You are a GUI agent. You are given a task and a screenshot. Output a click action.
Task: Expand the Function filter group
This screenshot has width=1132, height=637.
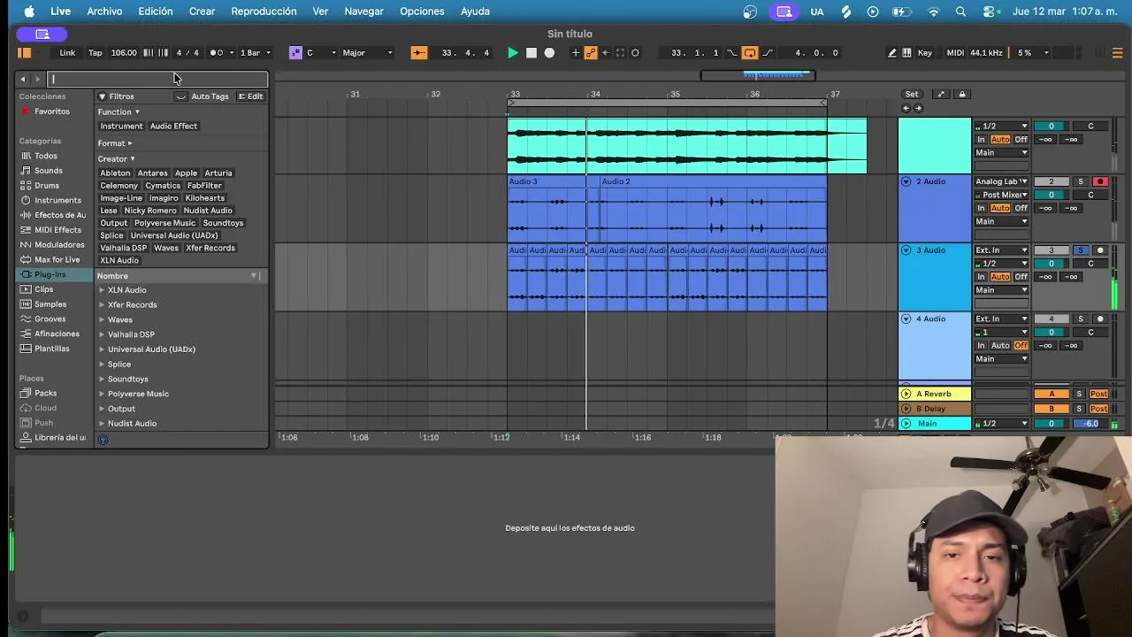[119, 112]
